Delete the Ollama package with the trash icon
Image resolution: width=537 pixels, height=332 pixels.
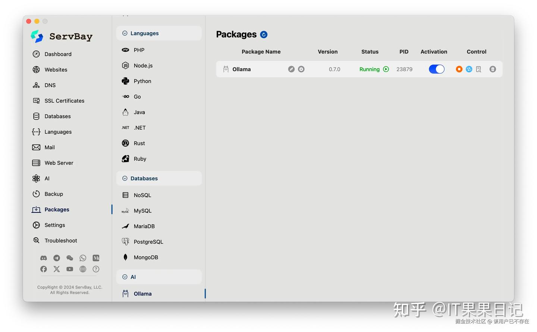point(493,69)
